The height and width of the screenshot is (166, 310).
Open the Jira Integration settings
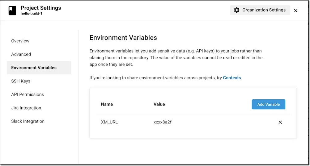(26, 108)
